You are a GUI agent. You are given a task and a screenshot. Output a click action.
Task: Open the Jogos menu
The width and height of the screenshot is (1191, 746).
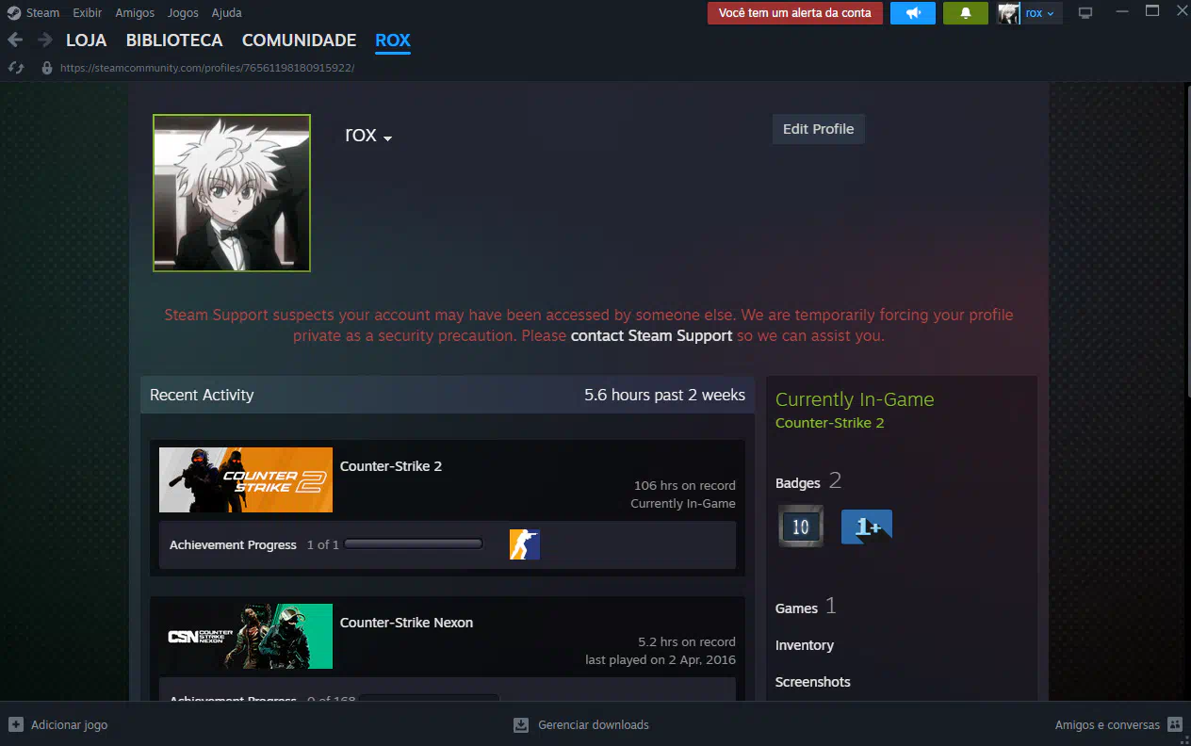point(183,13)
